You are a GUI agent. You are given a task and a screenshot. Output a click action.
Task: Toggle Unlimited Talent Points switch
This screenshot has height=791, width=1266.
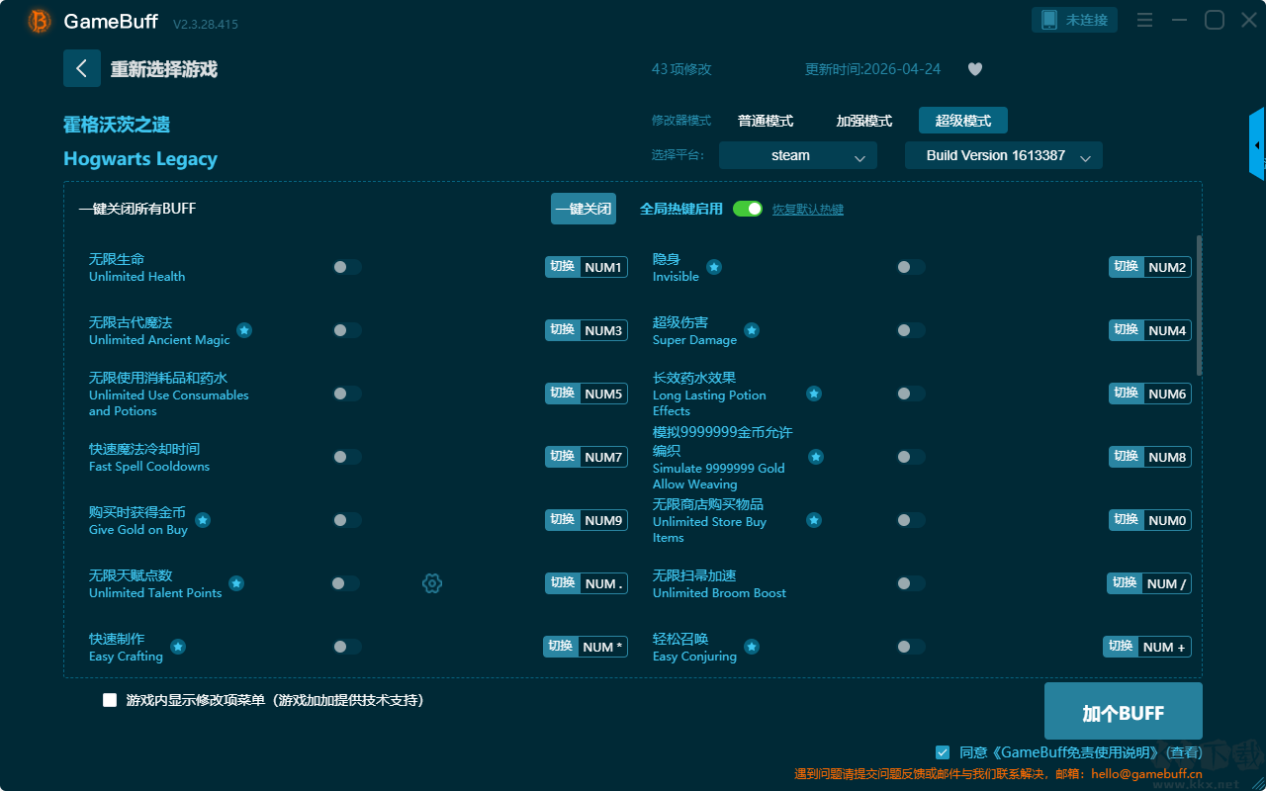tap(345, 583)
